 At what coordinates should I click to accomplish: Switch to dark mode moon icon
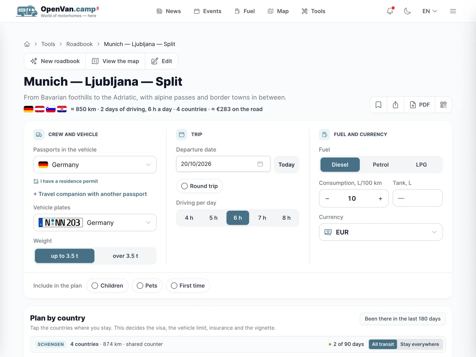point(407,11)
